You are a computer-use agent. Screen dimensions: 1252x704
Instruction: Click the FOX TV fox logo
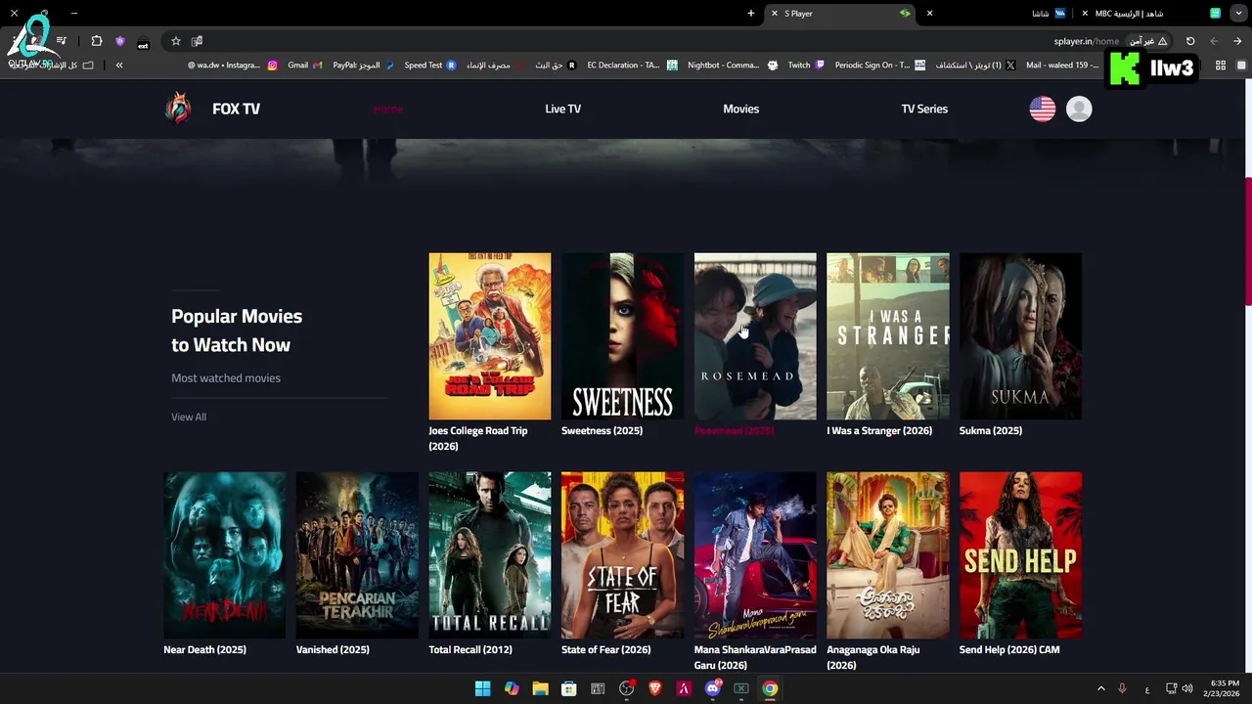coord(178,109)
